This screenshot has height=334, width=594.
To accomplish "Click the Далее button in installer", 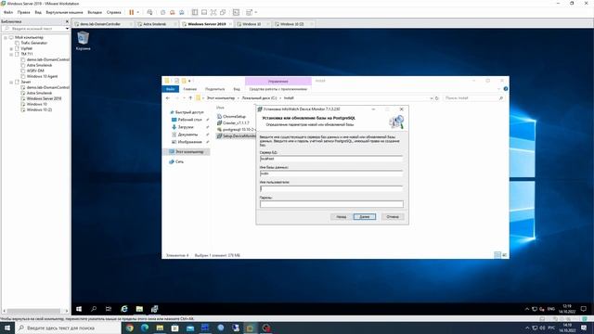I will click(x=365, y=216).
